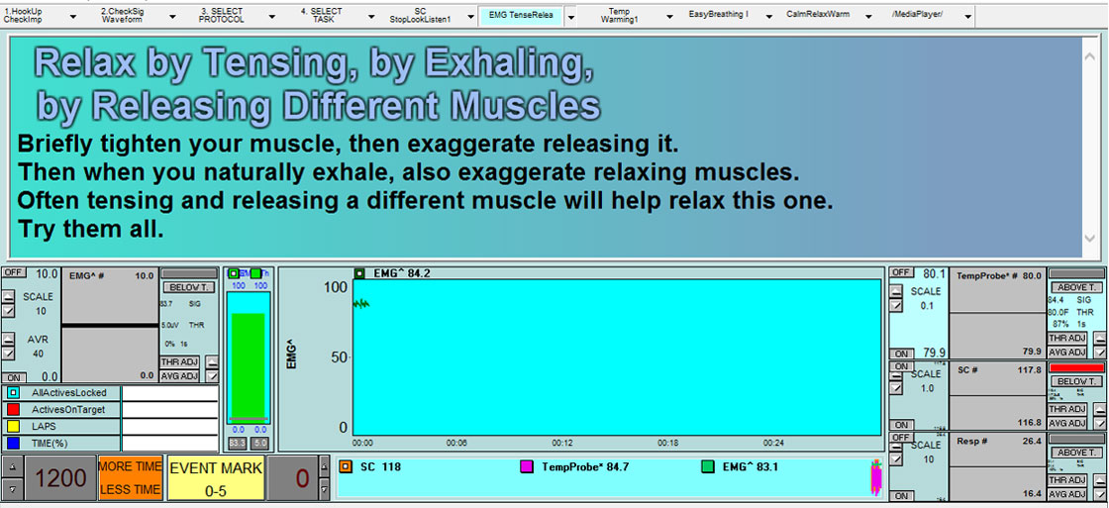Toggle the OFF button in EMG scale panel
Image resolution: width=1109 pixels, height=508 pixels.
13,272
